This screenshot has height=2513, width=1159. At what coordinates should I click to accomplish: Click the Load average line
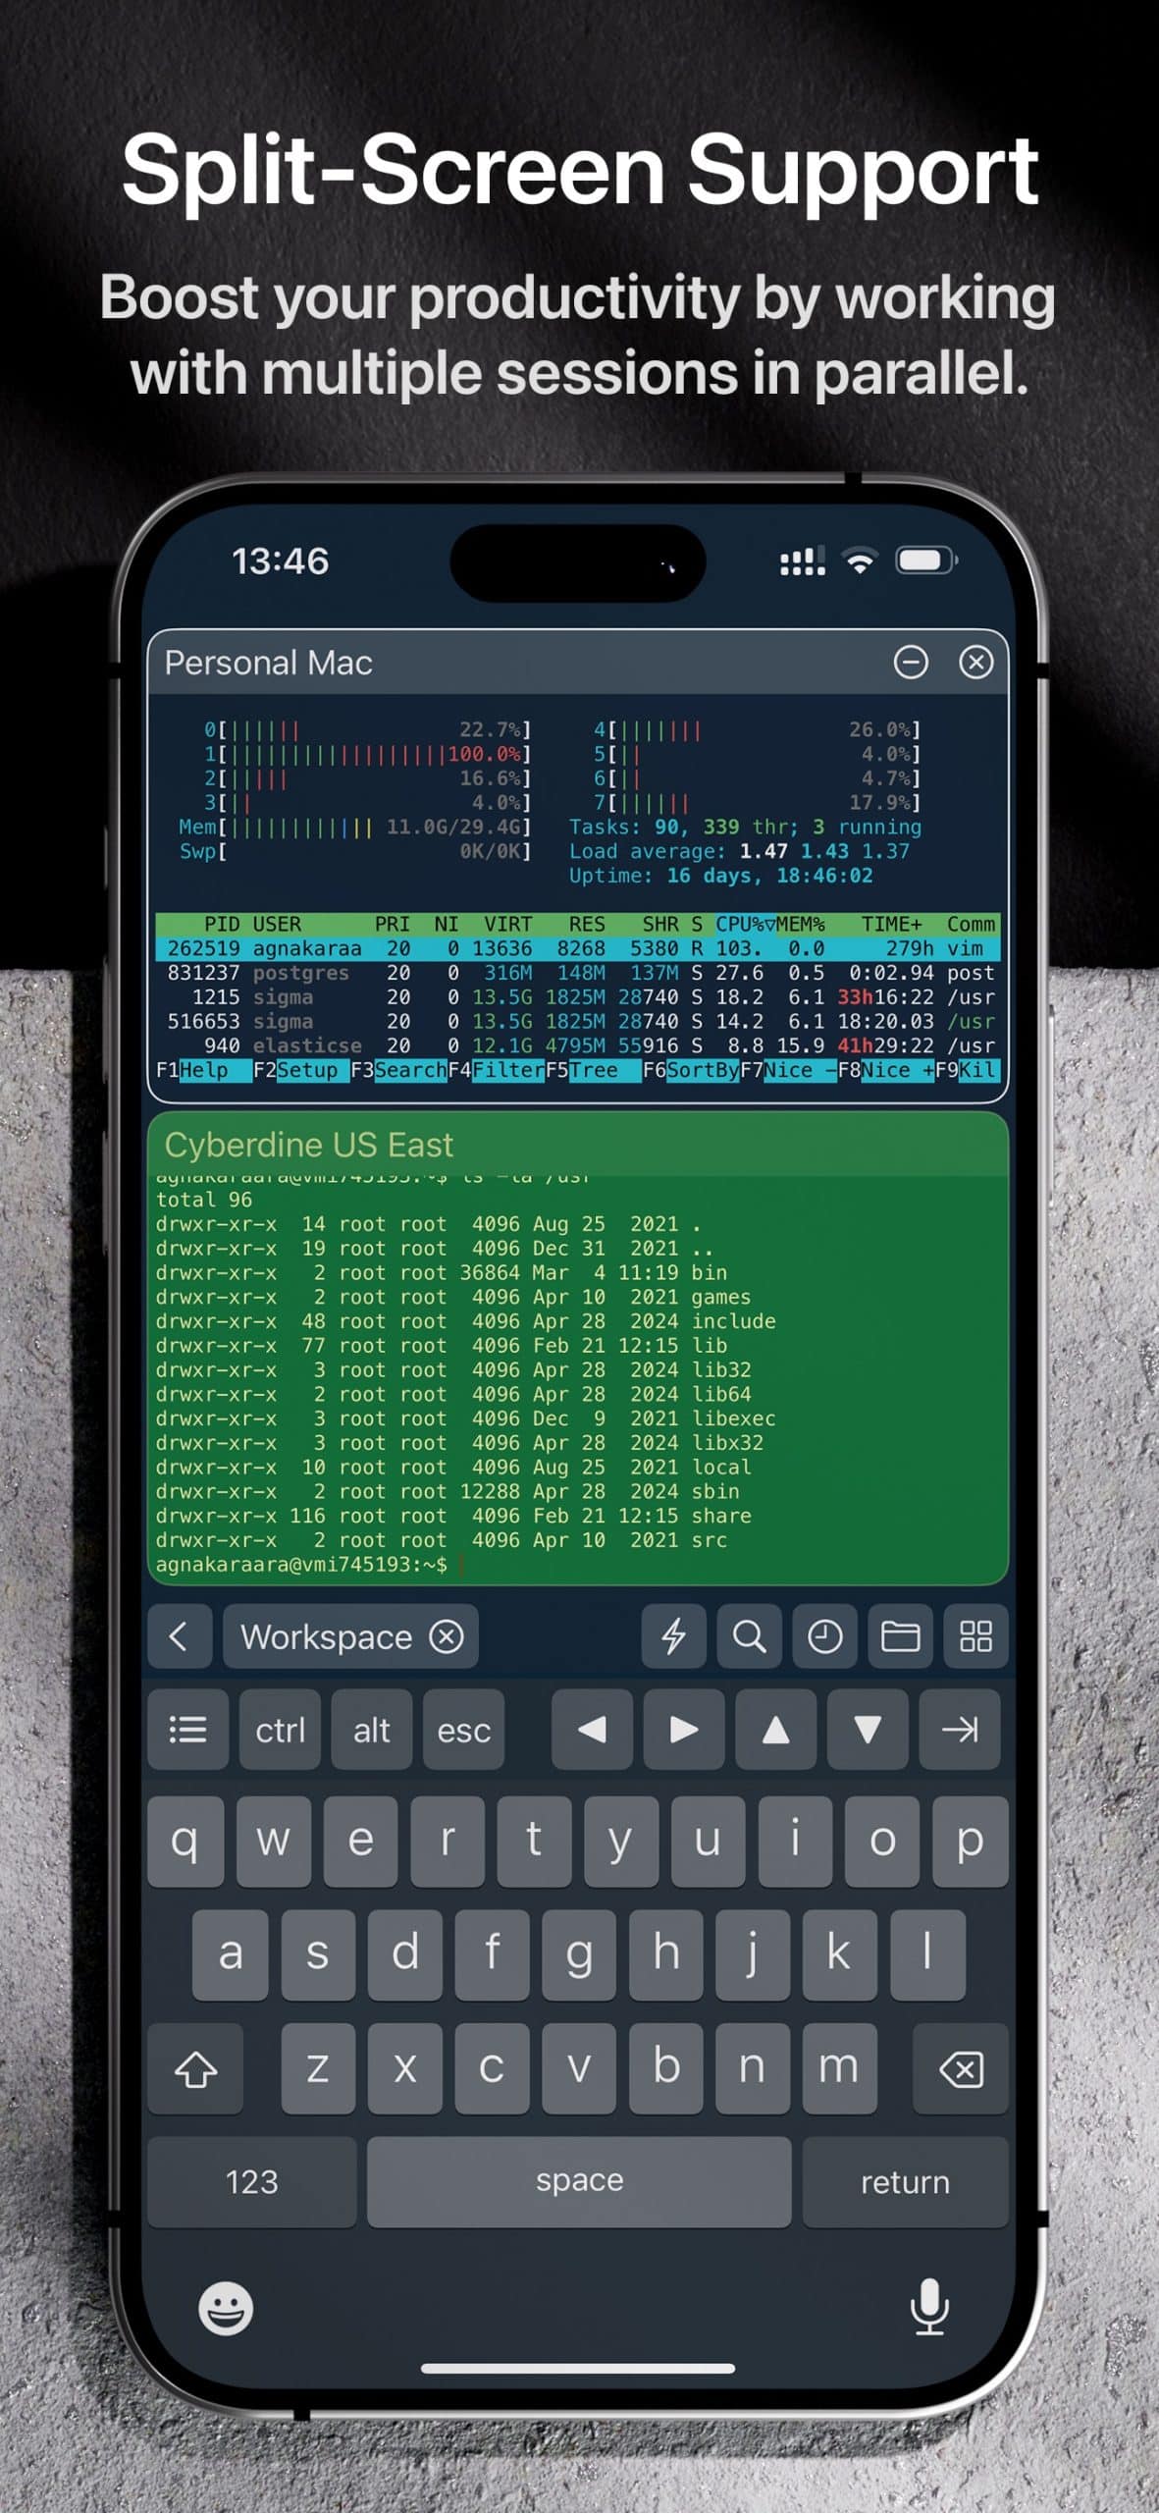pos(739,851)
